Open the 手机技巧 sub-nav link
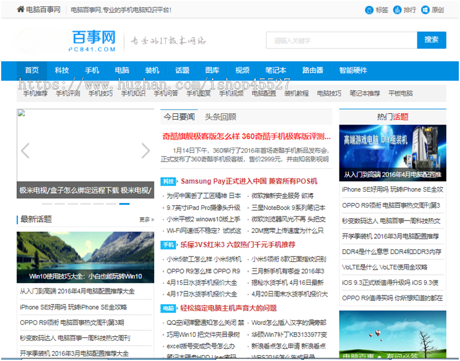Image resolution: width=460 pixels, height=361 pixels. (x=100, y=93)
